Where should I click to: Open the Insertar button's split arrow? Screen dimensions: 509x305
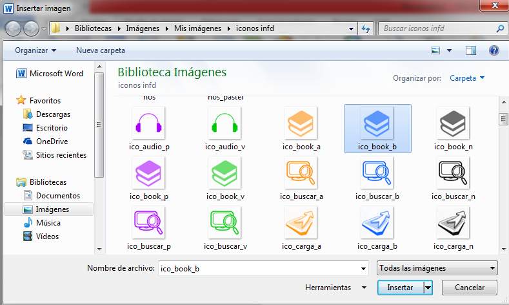pyautogui.click(x=428, y=287)
